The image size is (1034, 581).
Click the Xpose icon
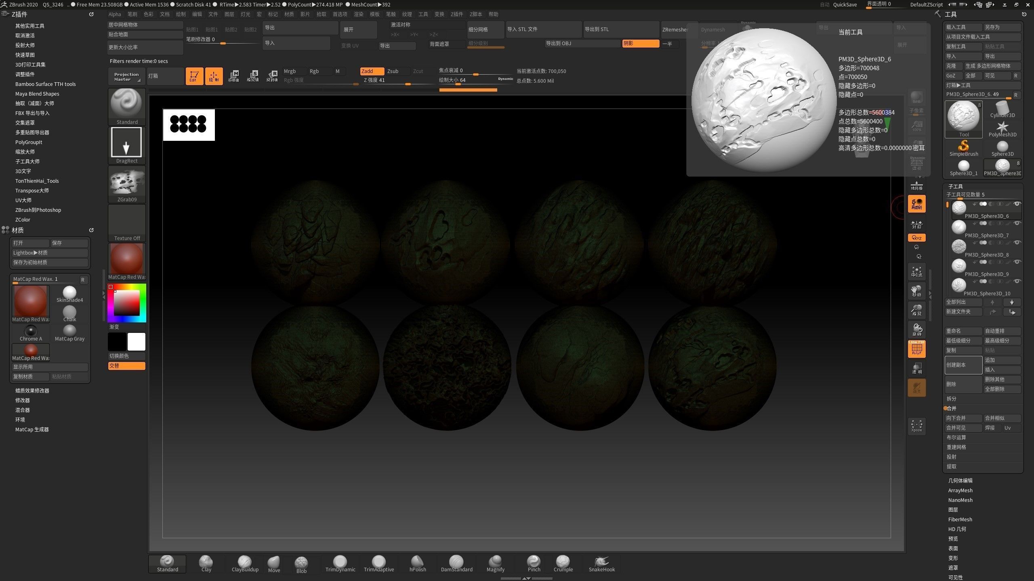[x=916, y=426]
